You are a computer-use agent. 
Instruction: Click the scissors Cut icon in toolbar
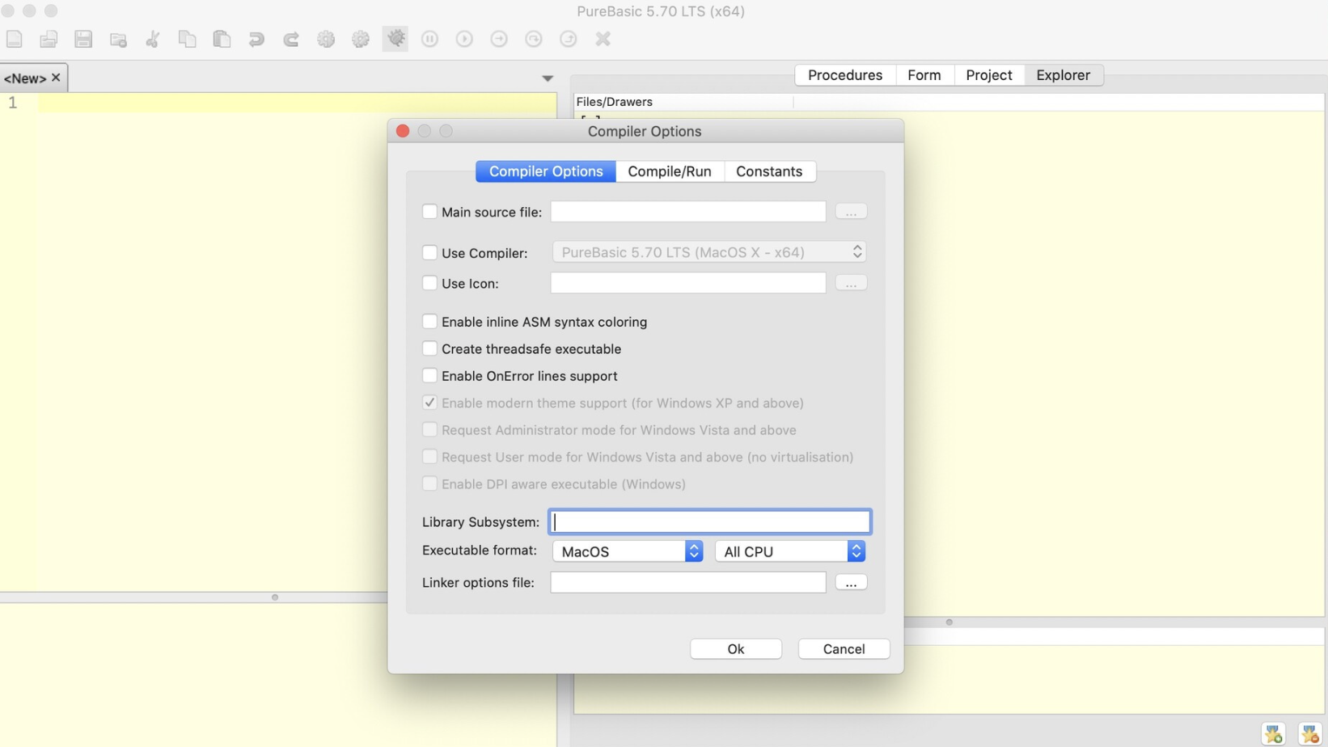[x=153, y=39]
